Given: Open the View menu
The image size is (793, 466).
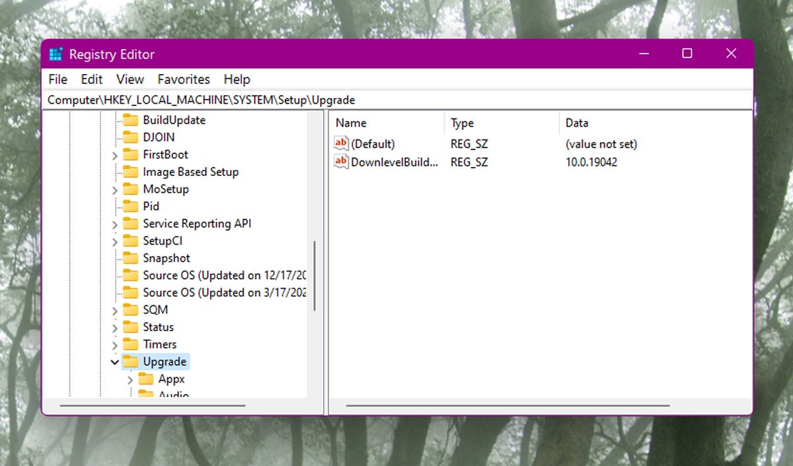Looking at the screenshot, I should coord(130,79).
